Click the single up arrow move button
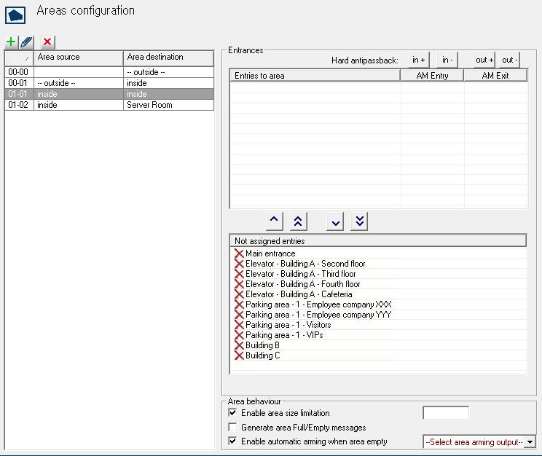542x456 pixels. (x=274, y=221)
